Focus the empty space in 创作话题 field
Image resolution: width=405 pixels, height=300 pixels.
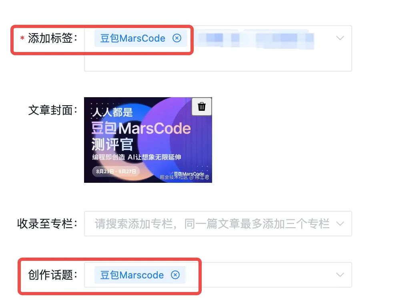pyautogui.click(x=266, y=275)
